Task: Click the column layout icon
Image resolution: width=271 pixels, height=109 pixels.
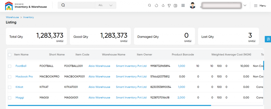Action: tap(175, 6)
